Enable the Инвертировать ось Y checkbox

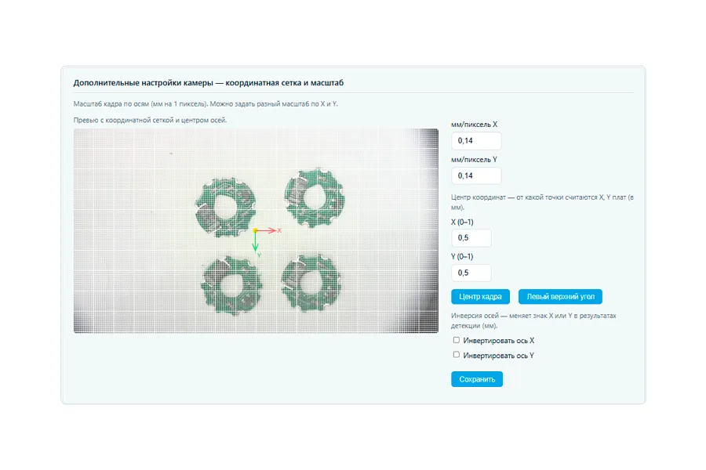tap(456, 355)
